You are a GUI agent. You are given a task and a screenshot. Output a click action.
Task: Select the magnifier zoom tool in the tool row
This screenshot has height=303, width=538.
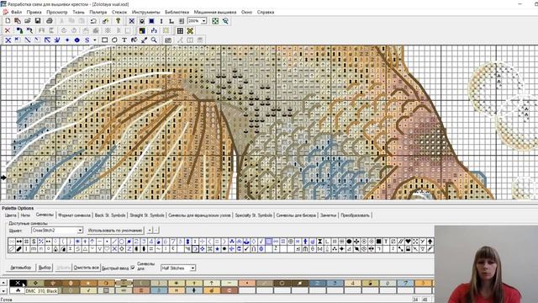(154, 40)
